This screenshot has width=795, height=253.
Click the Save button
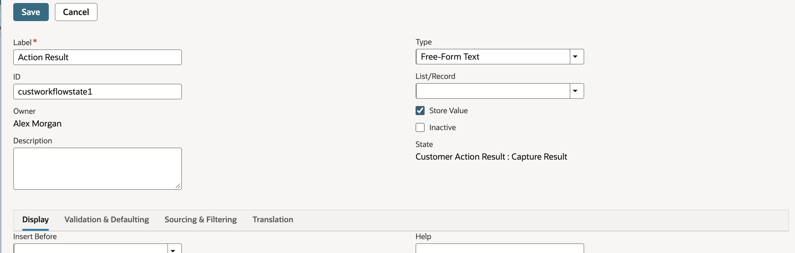coord(31,12)
